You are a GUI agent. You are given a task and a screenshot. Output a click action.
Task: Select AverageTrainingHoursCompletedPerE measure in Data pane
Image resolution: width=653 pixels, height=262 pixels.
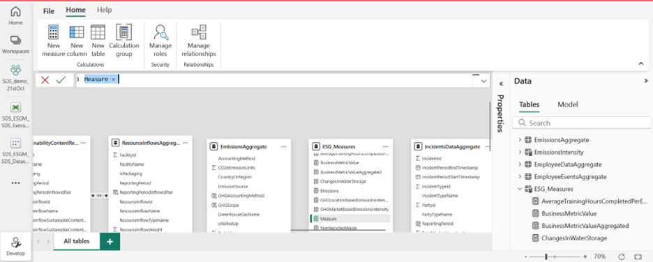pyautogui.click(x=590, y=201)
